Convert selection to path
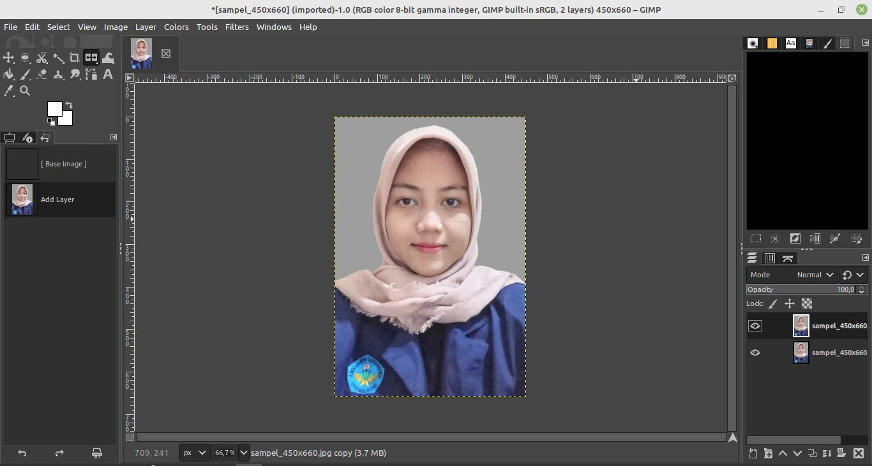Screen dimensions: 872x466 (x=834, y=238)
